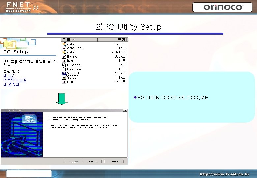The height and width of the screenshot is (178, 257).
Task: Click the orinoco logo
Action: tap(222, 7)
